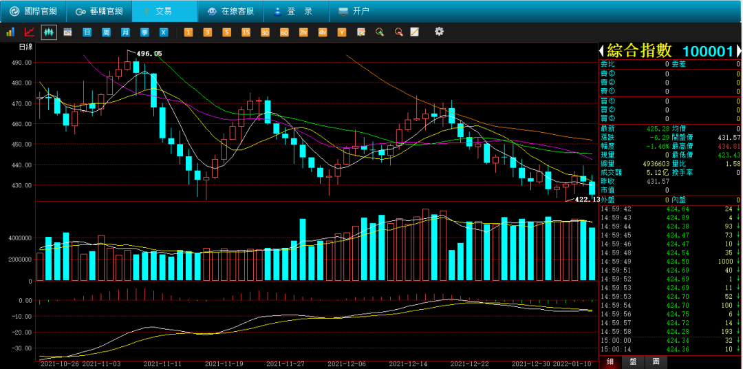The width and height of the screenshot is (743, 369).
Task: Click the percentage change -1.46%
Action: tap(656, 146)
